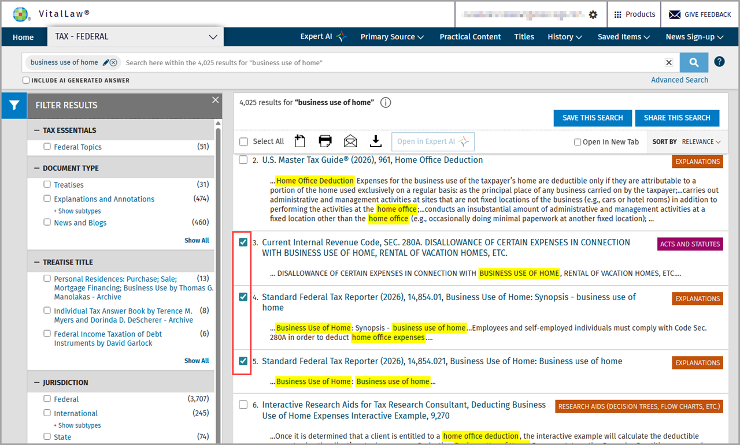
Task: Uncheck the SEC. 280A result checkbox
Action: tap(243, 242)
